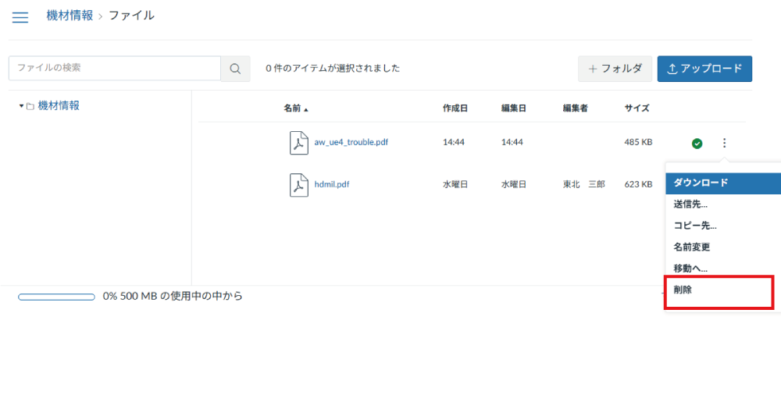Sort files by 編集者 column
Image resolution: width=781 pixels, height=395 pixels.
pos(576,108)
